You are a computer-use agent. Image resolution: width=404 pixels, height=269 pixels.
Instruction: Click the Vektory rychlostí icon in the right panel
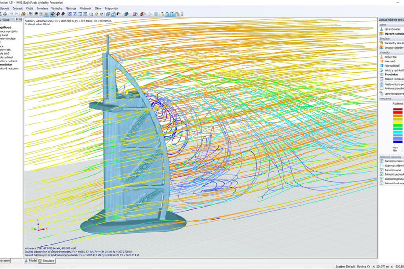381,70
